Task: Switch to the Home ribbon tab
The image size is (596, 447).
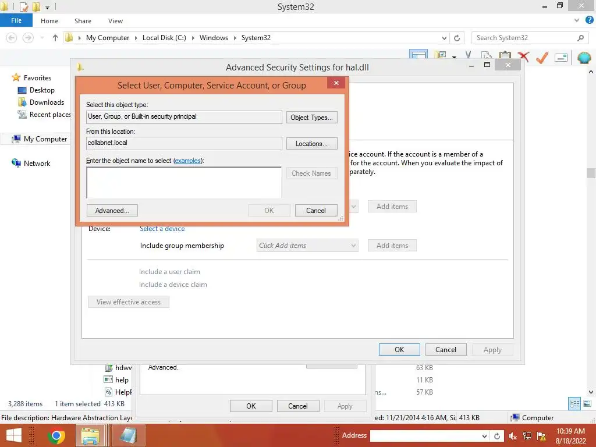Action: (49, 21)
